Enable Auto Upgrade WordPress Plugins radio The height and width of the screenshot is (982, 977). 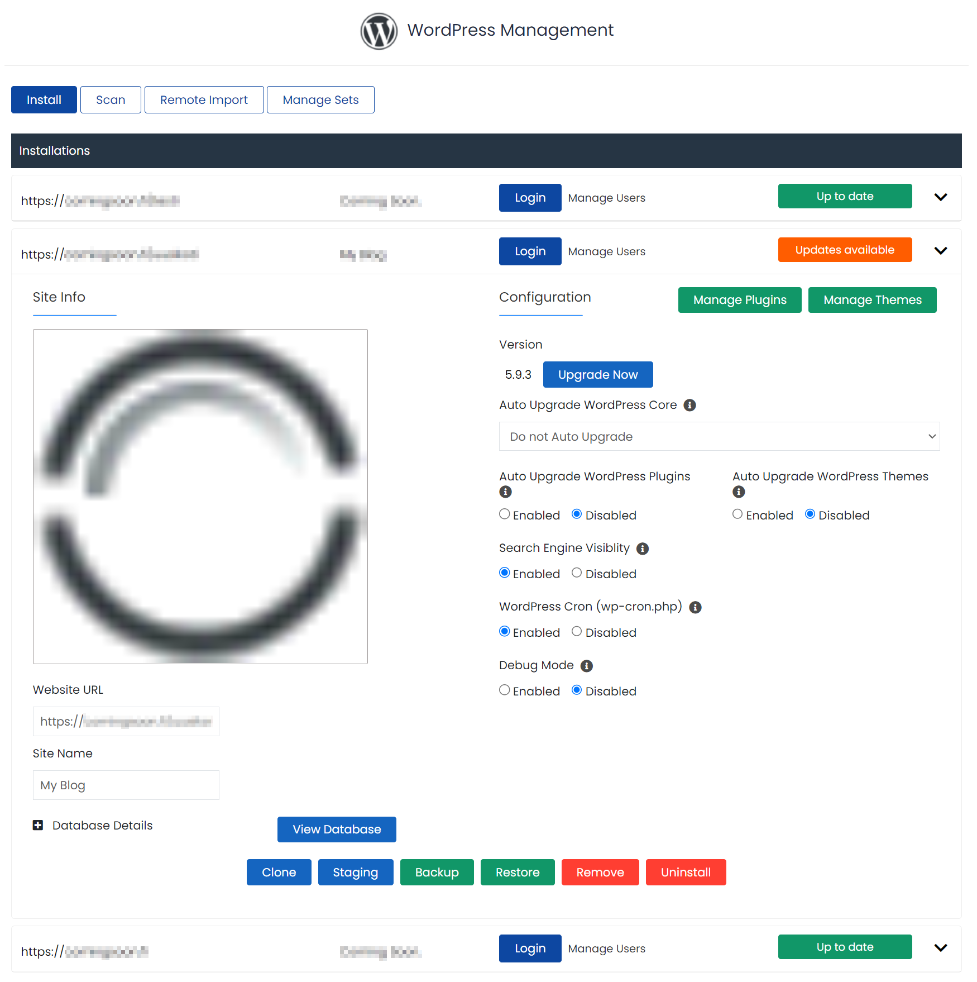[505, 514]
